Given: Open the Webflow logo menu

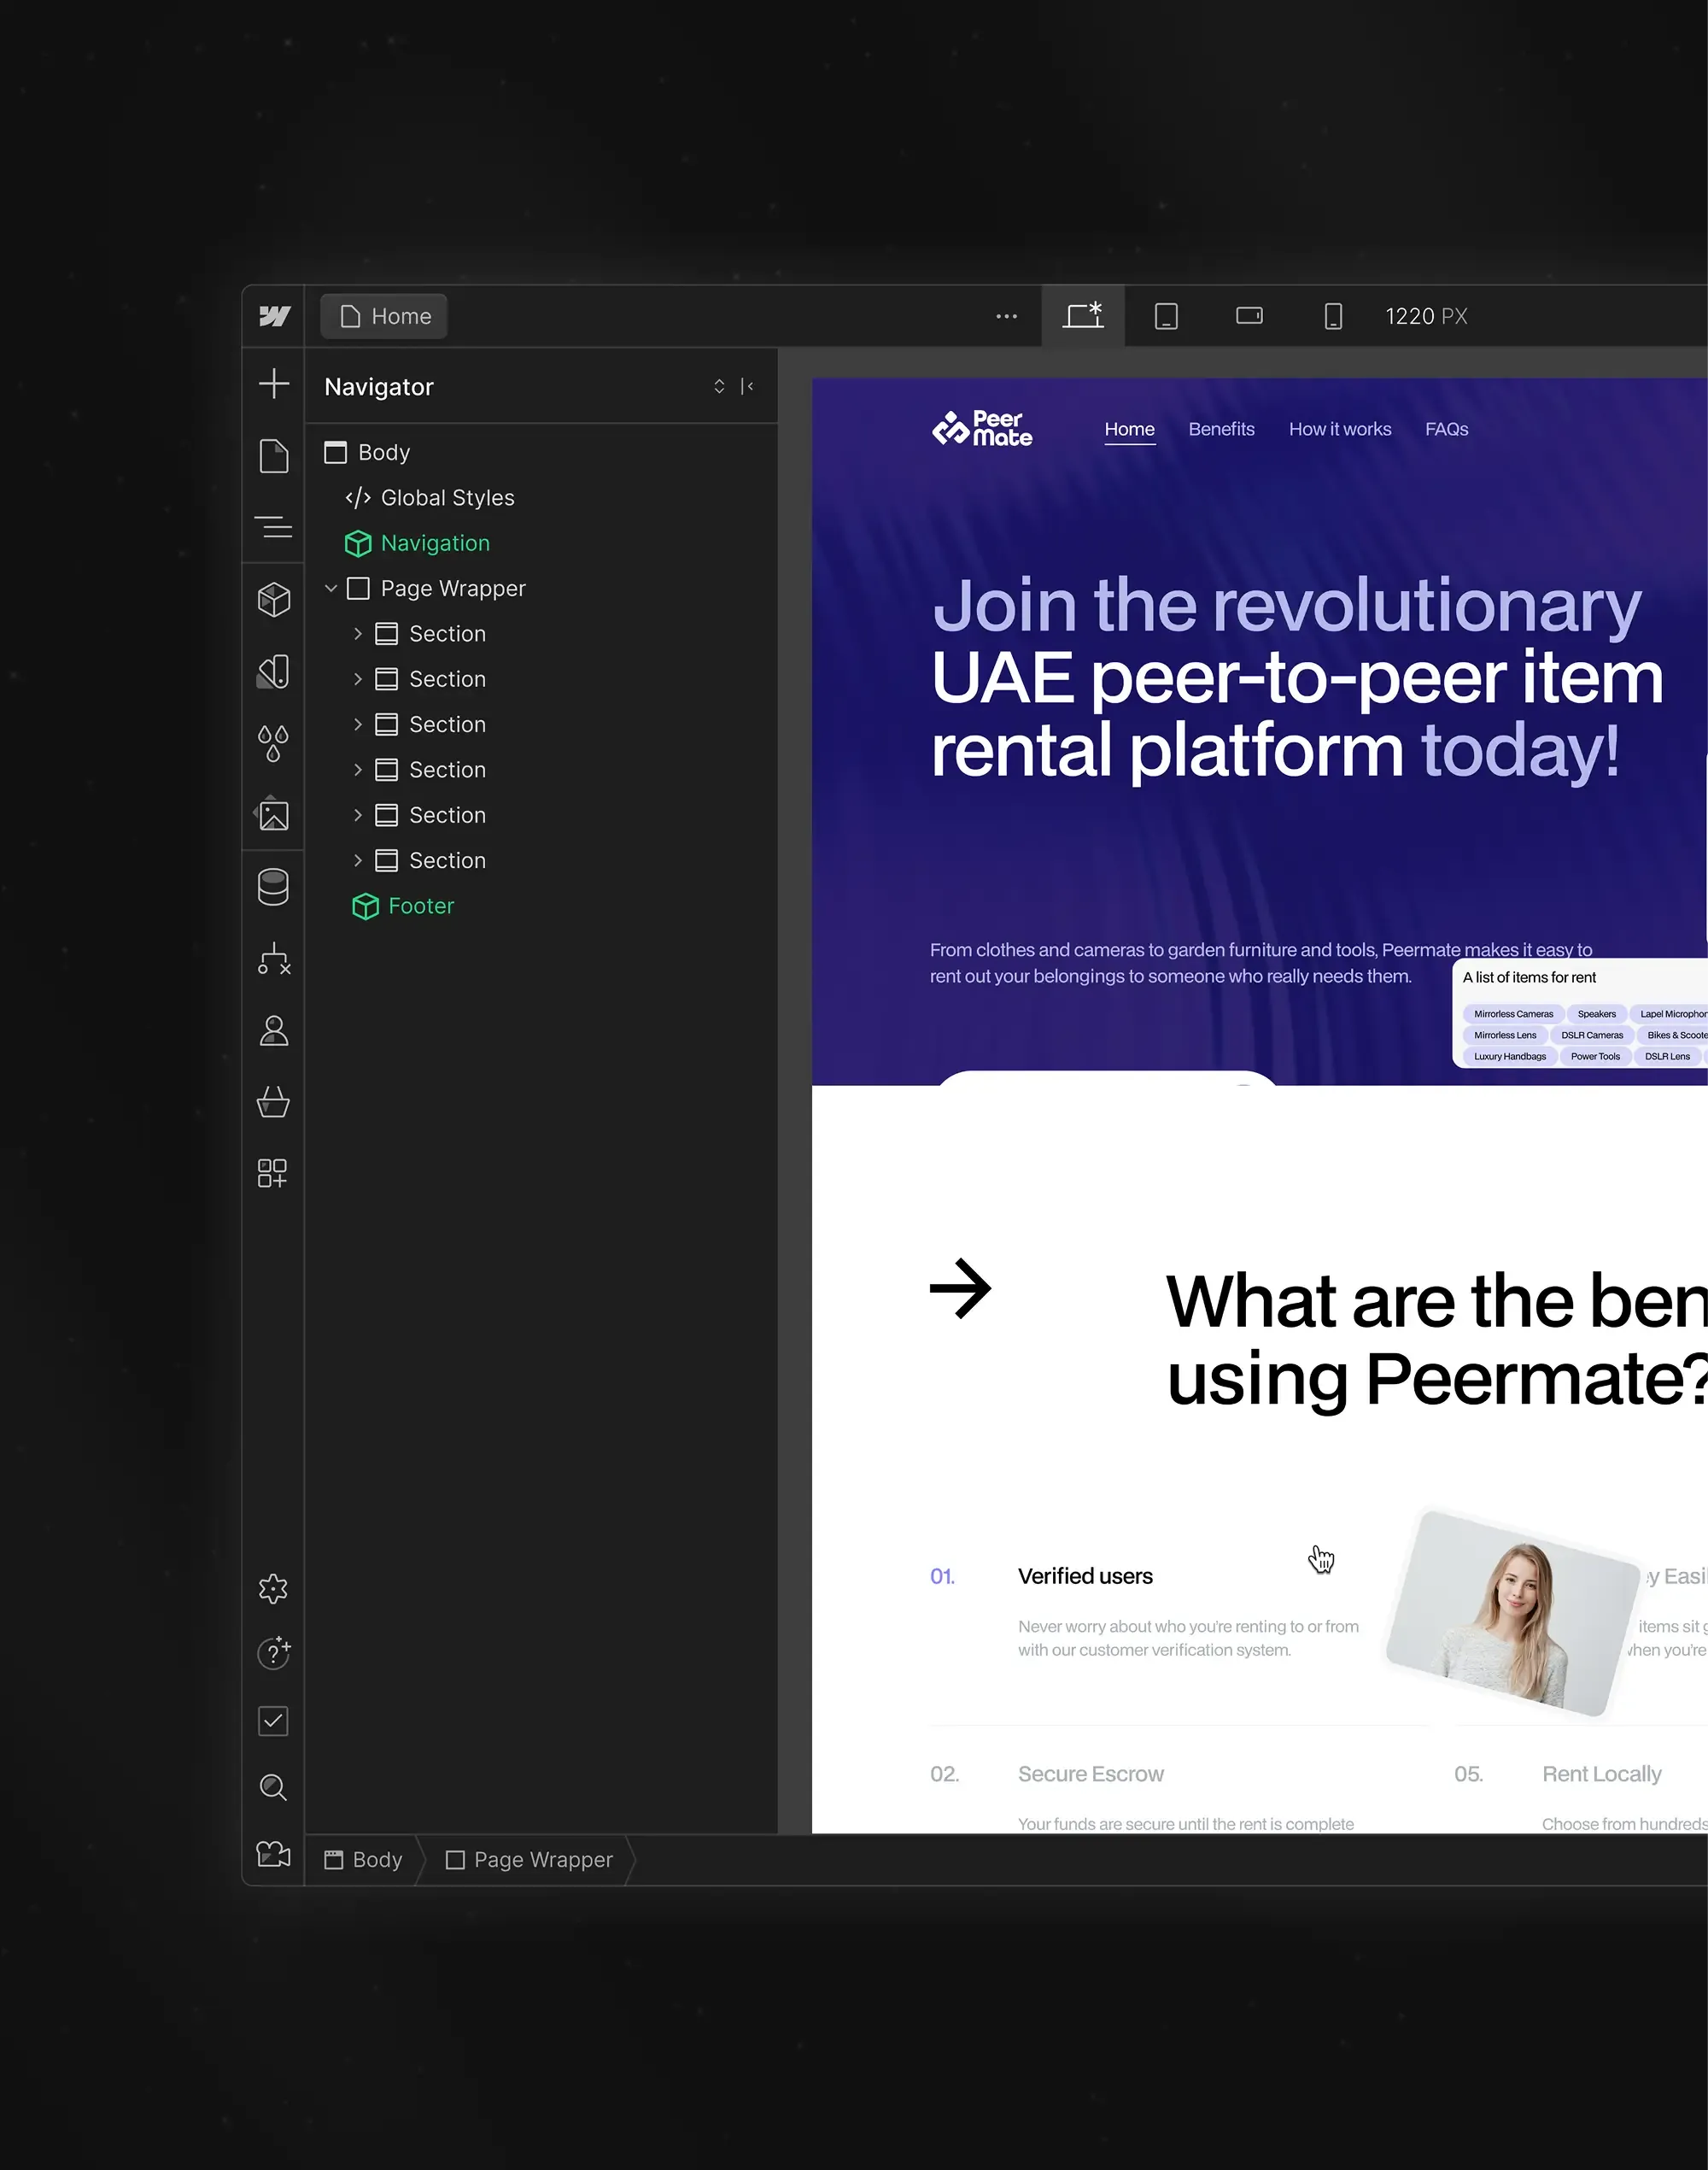Looking at the screenshot, I should [x=274, y=316].
